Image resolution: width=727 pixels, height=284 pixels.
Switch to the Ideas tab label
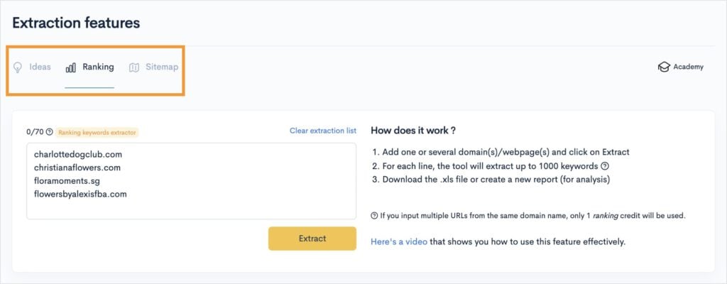coord(40,67)
